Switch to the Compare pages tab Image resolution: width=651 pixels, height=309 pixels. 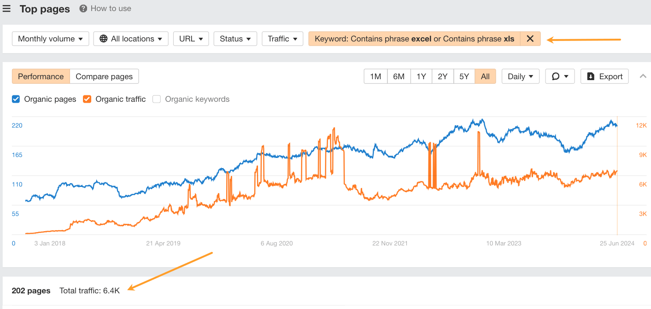[104, 76]
